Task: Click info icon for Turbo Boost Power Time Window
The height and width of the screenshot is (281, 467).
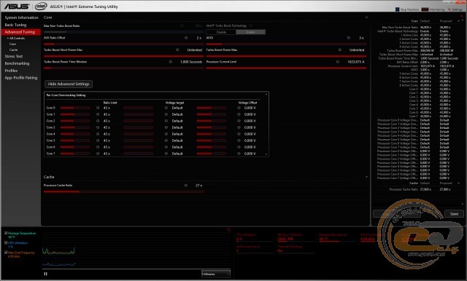Action: tap(171, 62)
